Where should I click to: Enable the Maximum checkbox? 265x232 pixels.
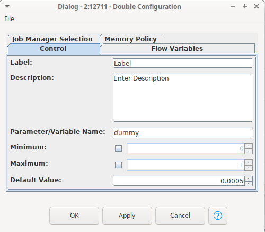(118, 165)
